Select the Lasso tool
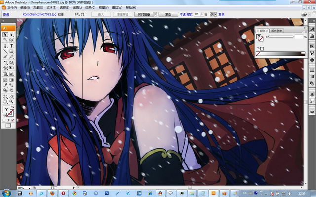 pyautogui.click(x=11, y=40)
